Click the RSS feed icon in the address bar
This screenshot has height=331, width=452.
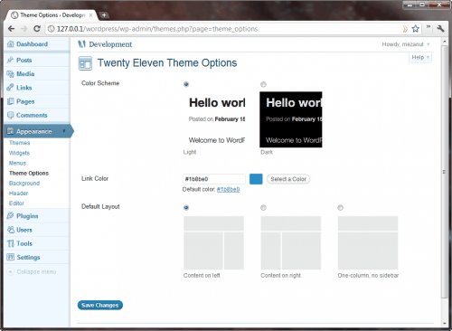(405, 29)
